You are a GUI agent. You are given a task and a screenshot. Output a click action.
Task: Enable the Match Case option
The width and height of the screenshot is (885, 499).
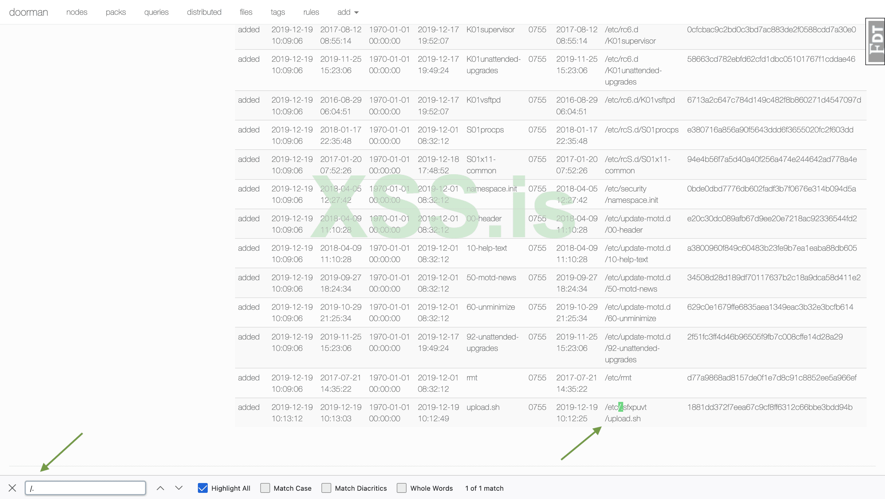coord(265,488)
